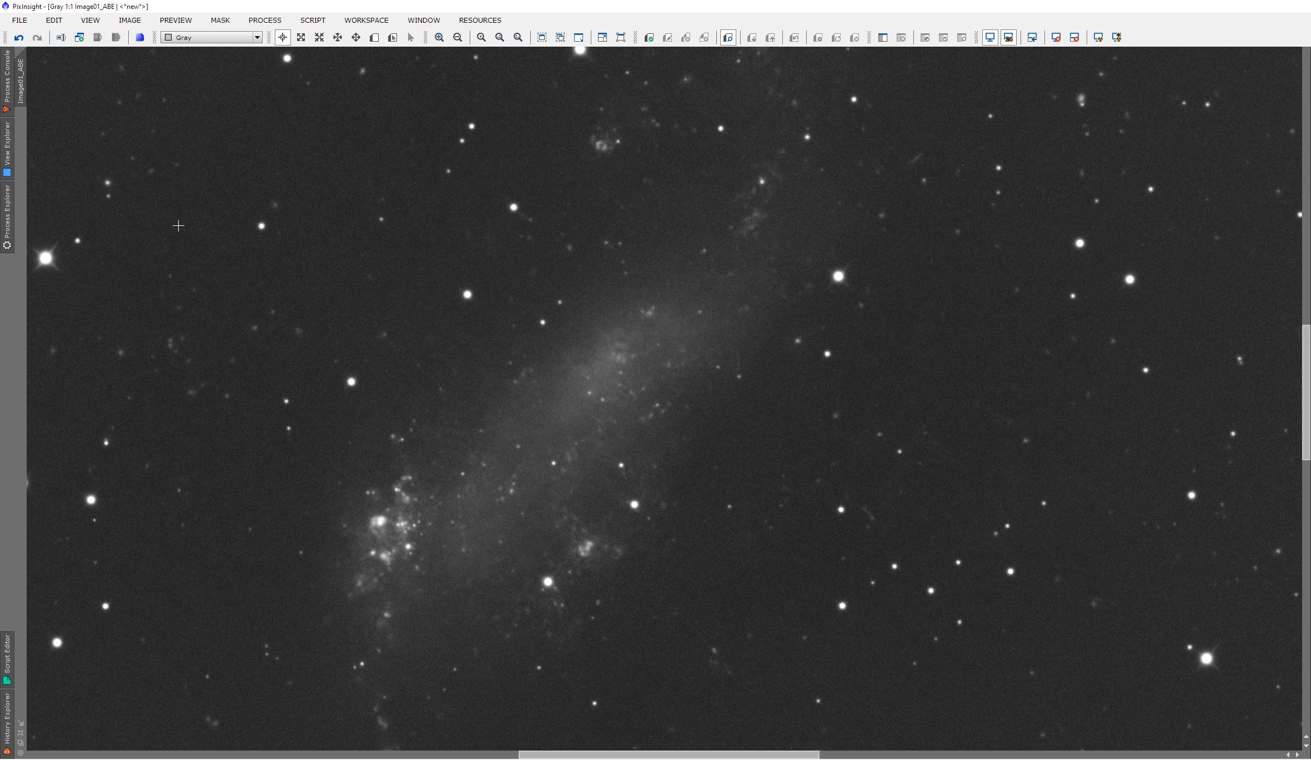Toggle the screen transfer function monitor icon
Viewport: 1311px width, 760px height.
click(990, 38)
